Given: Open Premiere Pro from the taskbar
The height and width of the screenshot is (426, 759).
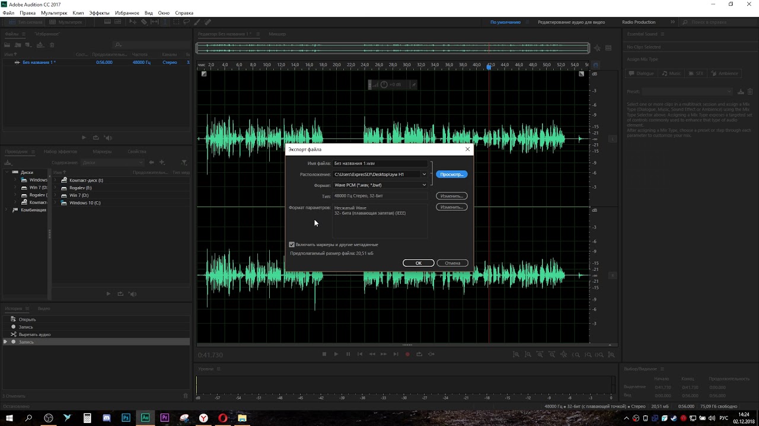Looking at the screenshot, I should coord(165,418).
